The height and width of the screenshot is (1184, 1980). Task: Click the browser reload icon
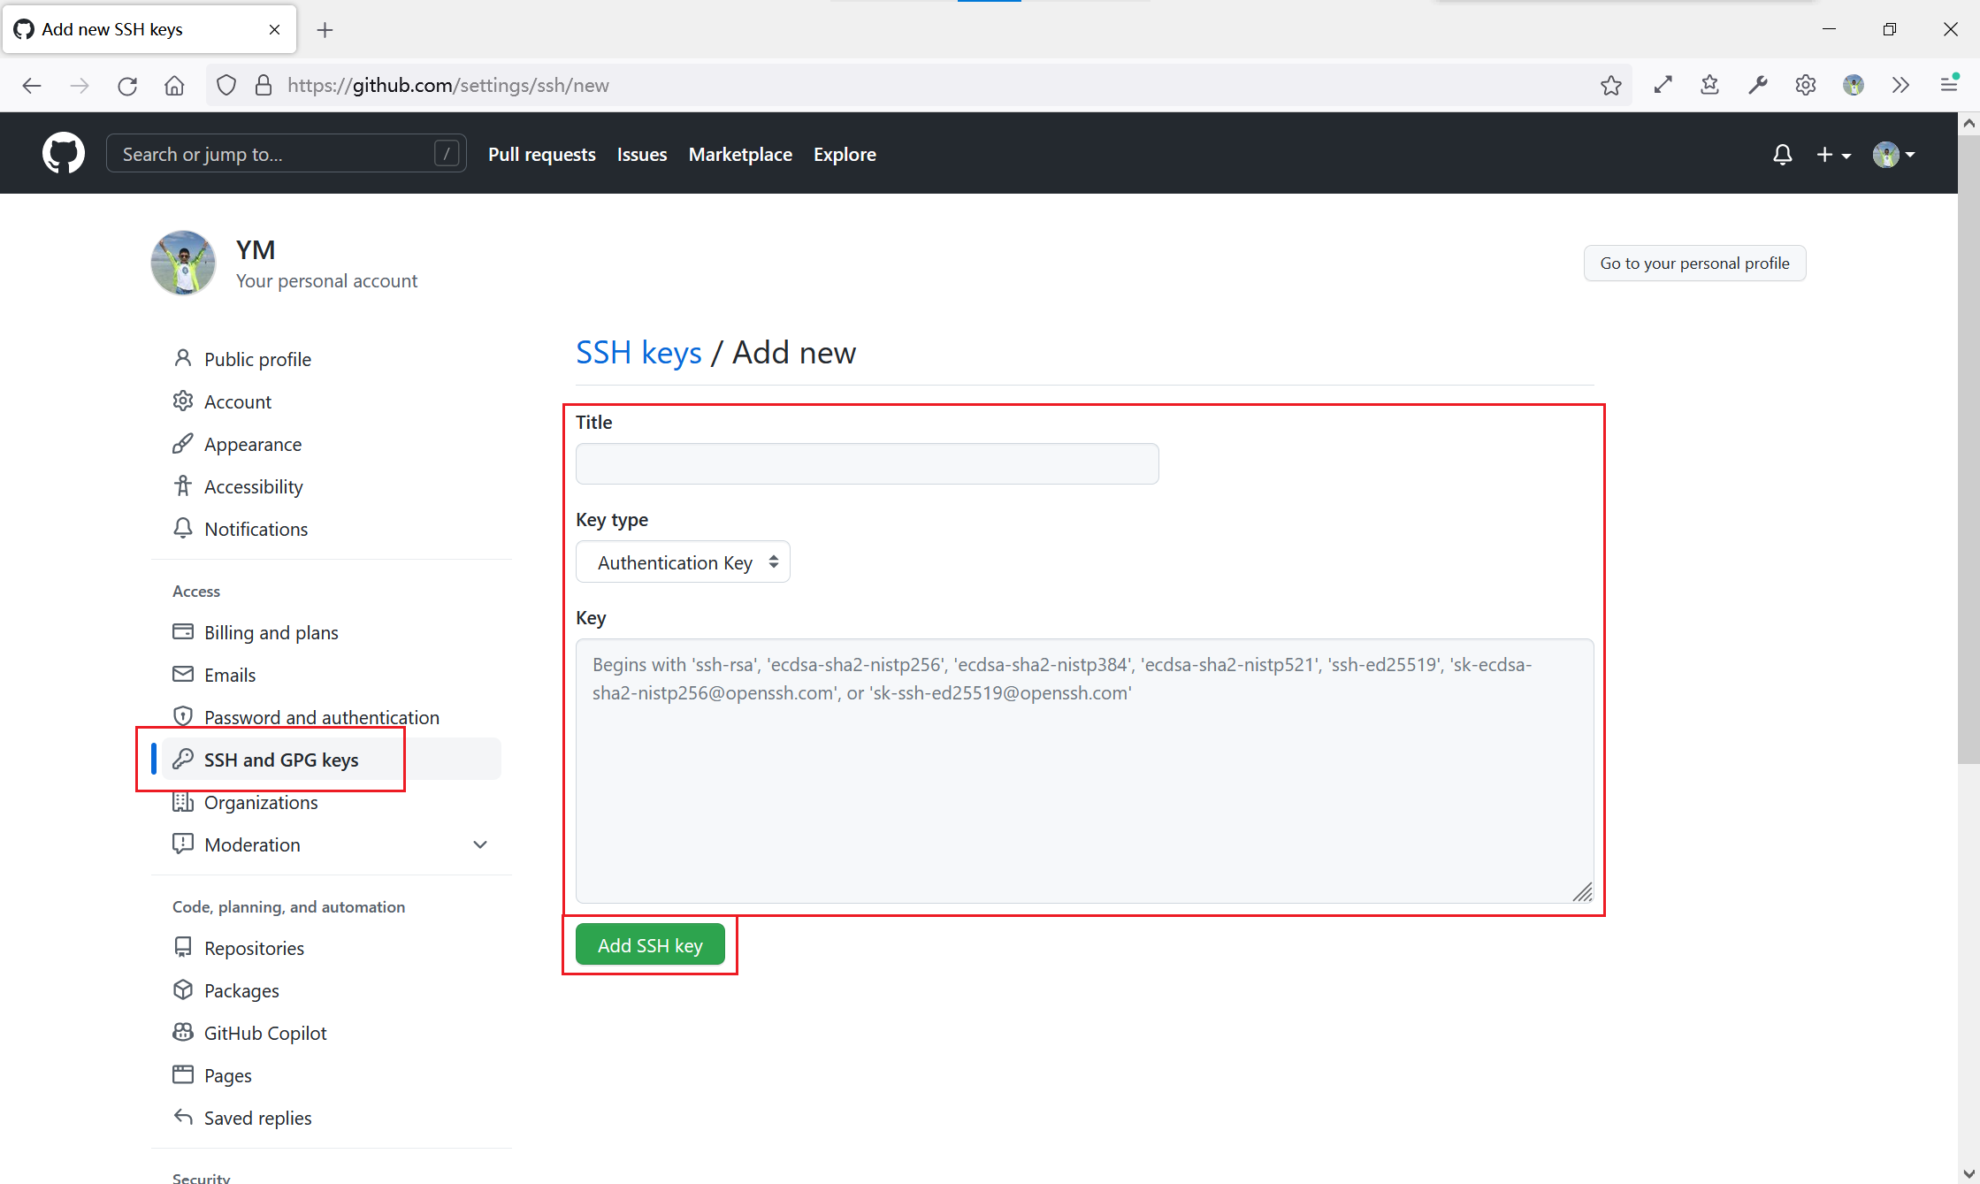click(127, 86)
